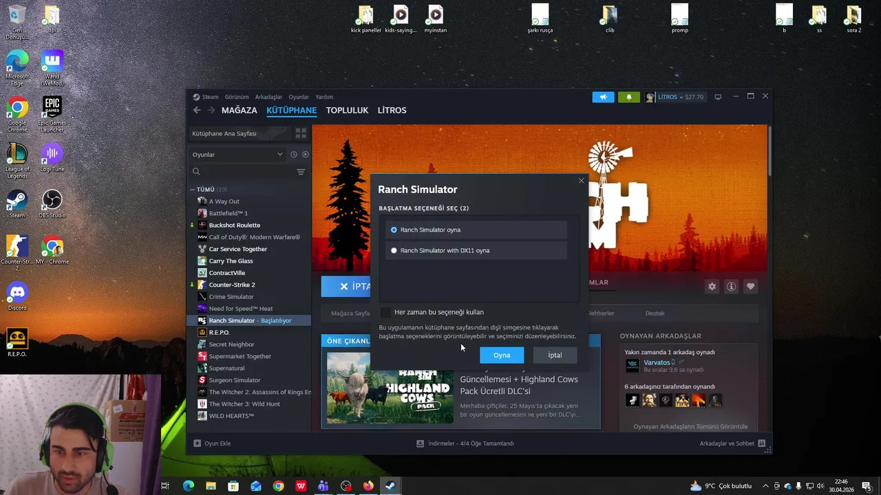The image size is (881, 495).
Task: Open the Destek tab on game page
Action: 655,313
